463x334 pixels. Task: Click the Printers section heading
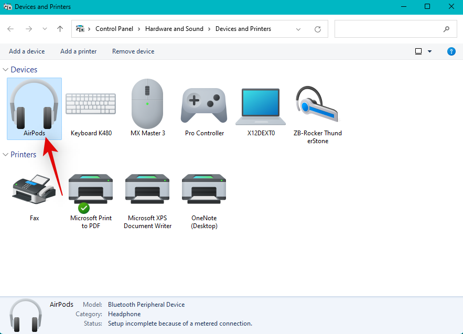tap(23, 155)
